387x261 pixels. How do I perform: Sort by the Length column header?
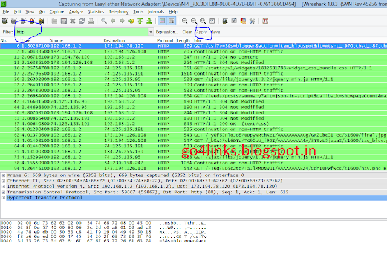click(x=183, y=40)
